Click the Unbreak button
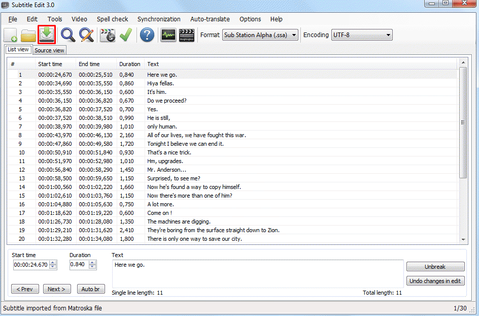The image size is (479, 316). [435, 266]
